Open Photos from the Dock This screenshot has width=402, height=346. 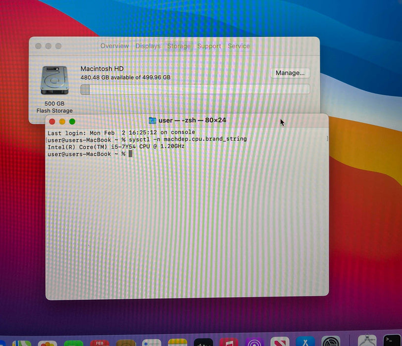point(48,343)
